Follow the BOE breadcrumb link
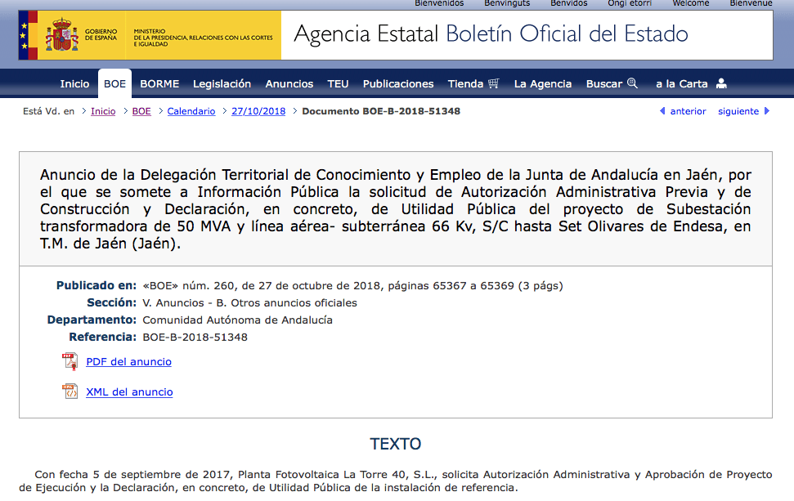Screen dimensions: 794x501 (x=141, y=111)
